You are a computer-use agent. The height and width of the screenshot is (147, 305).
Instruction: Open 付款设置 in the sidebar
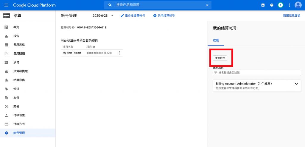point(28,115)
